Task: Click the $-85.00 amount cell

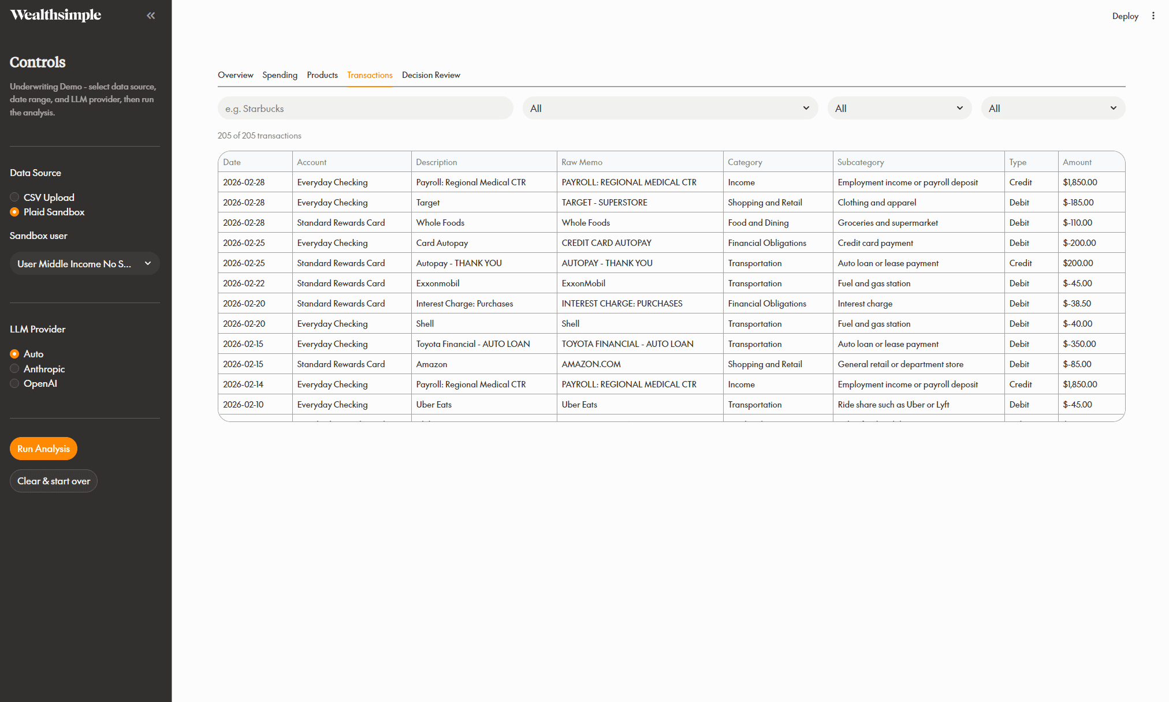Action: [1092, 364]
